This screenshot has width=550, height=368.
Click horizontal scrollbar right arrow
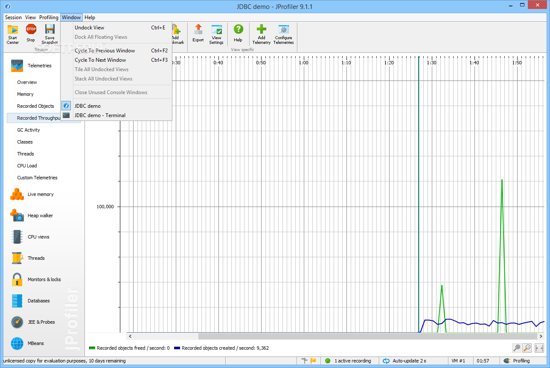[541, 336]
